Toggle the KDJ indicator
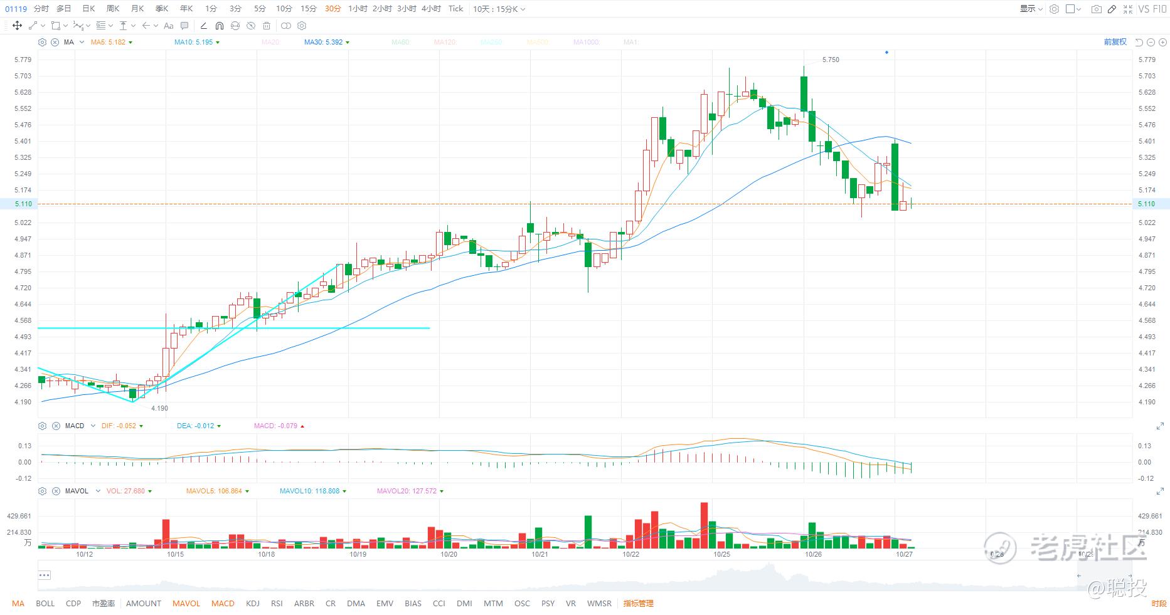The image size is (1170, 615). pyautogui.click(x=253, y=604)
